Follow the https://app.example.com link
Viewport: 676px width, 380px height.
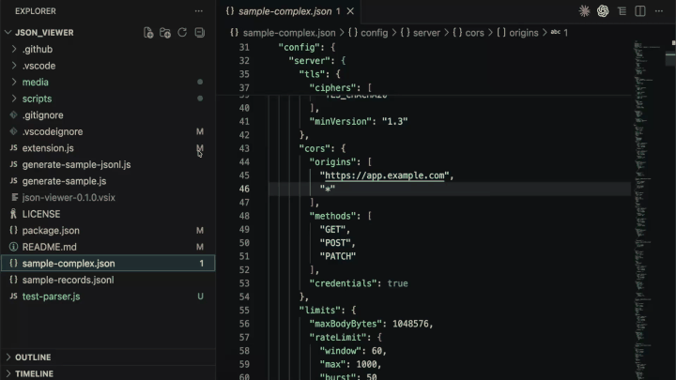click(384, 175)
